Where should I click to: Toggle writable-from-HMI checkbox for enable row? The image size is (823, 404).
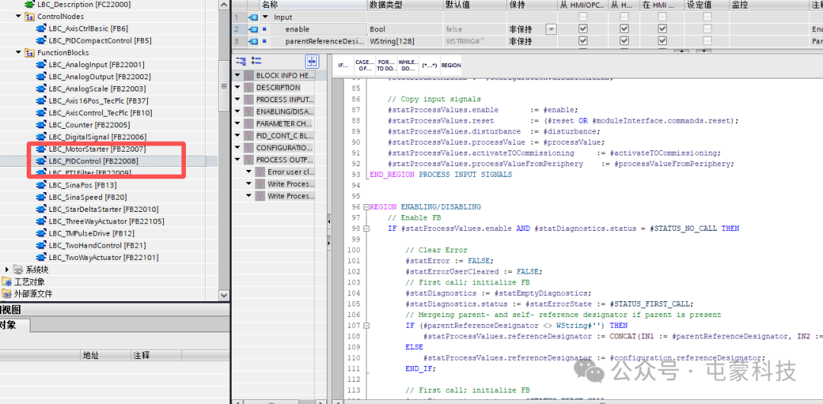click(x=623, y=29)
